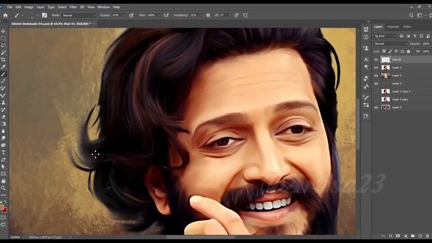432x243 pixels.
Task: Click the foreground color swatch
Action: coord(1,207)
